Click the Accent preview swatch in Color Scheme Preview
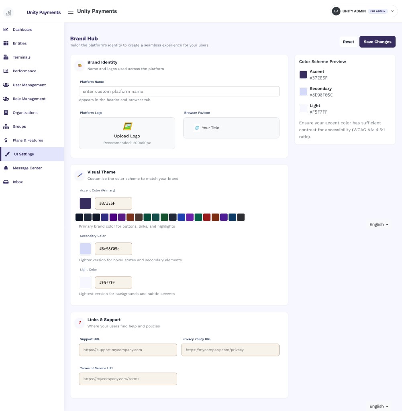The width and height of the screenshot is (402, 411). coord(303,75)
